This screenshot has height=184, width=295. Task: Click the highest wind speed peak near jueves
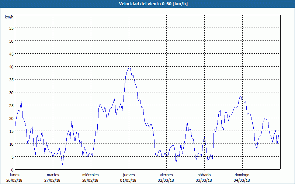point(129,68)
